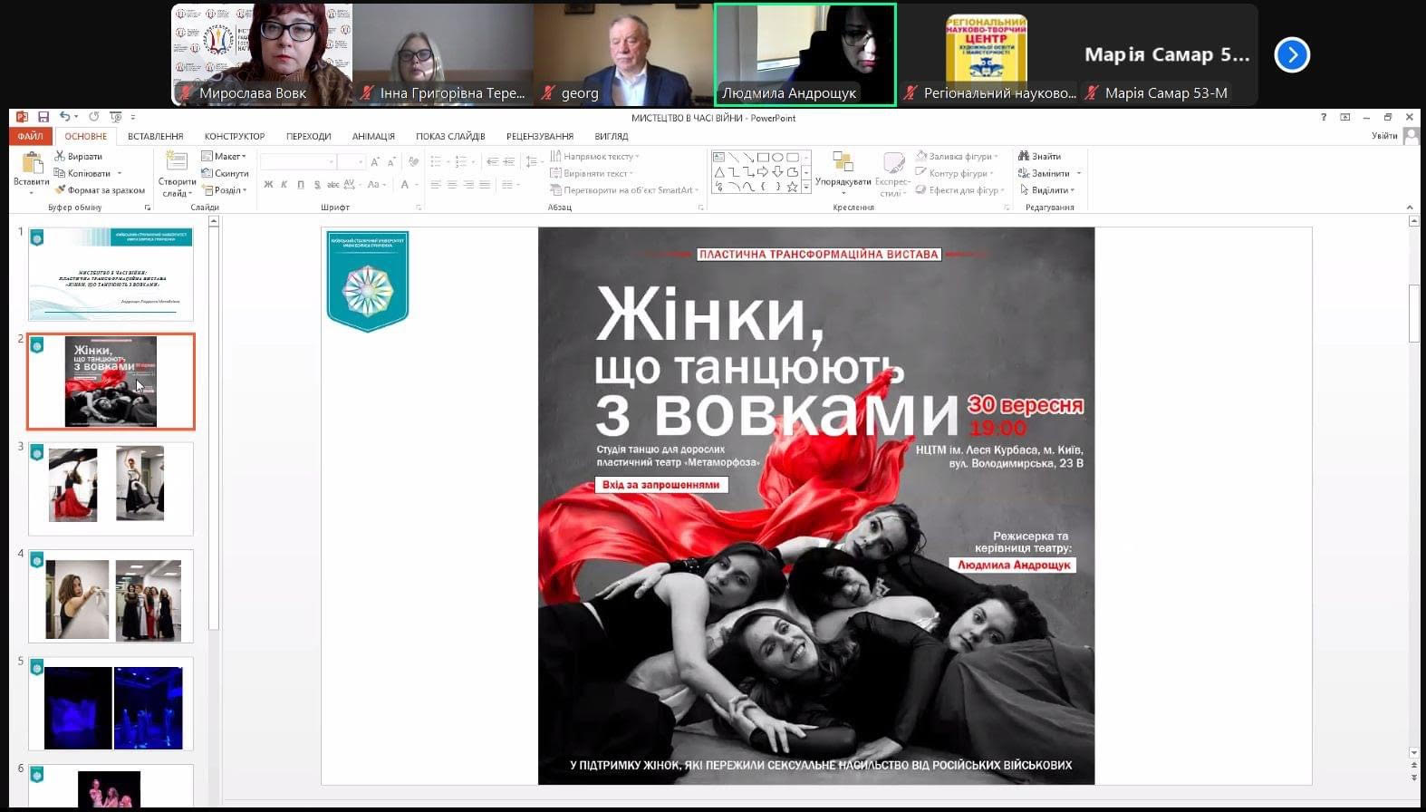Open the АНІМАЦІЯ ribbon tab
This screenshot has height=812, width=1426.
click(x=373, y=136)
